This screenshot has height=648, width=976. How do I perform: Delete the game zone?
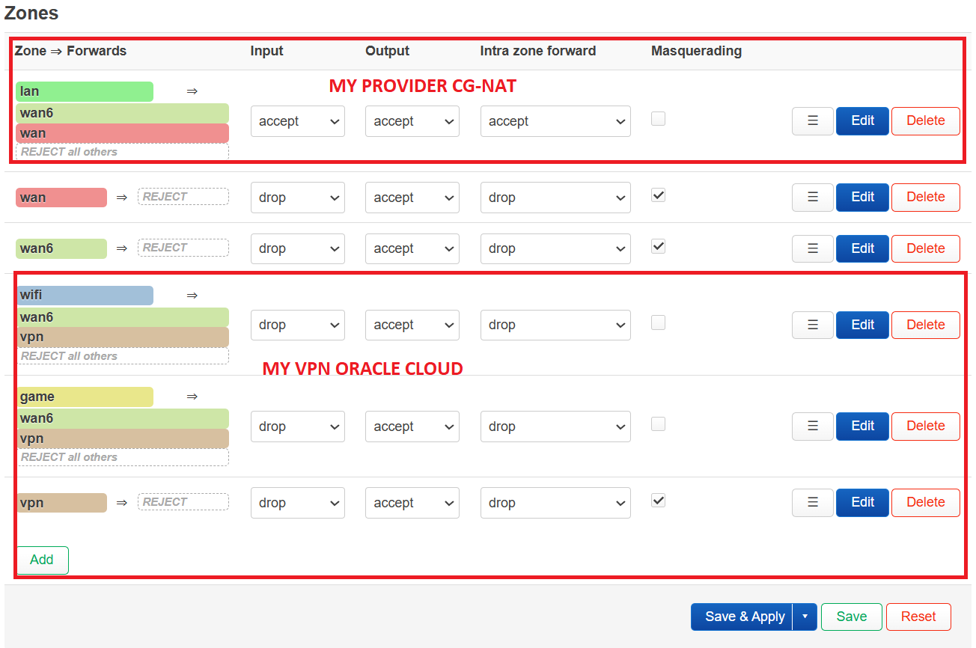tap(925, 426)
